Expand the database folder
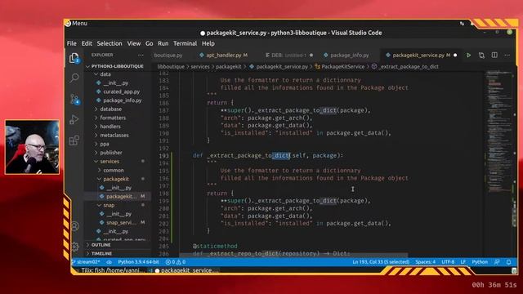 [x=111, y=109]
